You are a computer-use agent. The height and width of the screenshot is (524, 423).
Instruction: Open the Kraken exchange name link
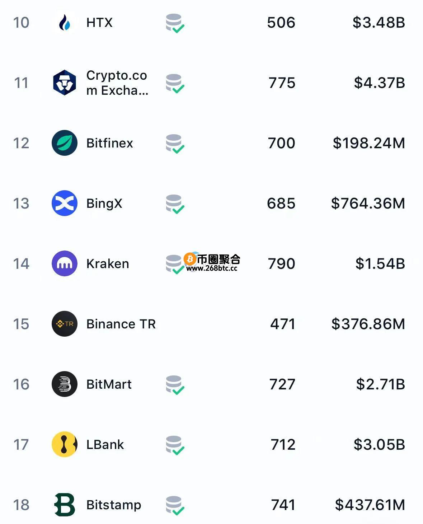coord(108,264)
